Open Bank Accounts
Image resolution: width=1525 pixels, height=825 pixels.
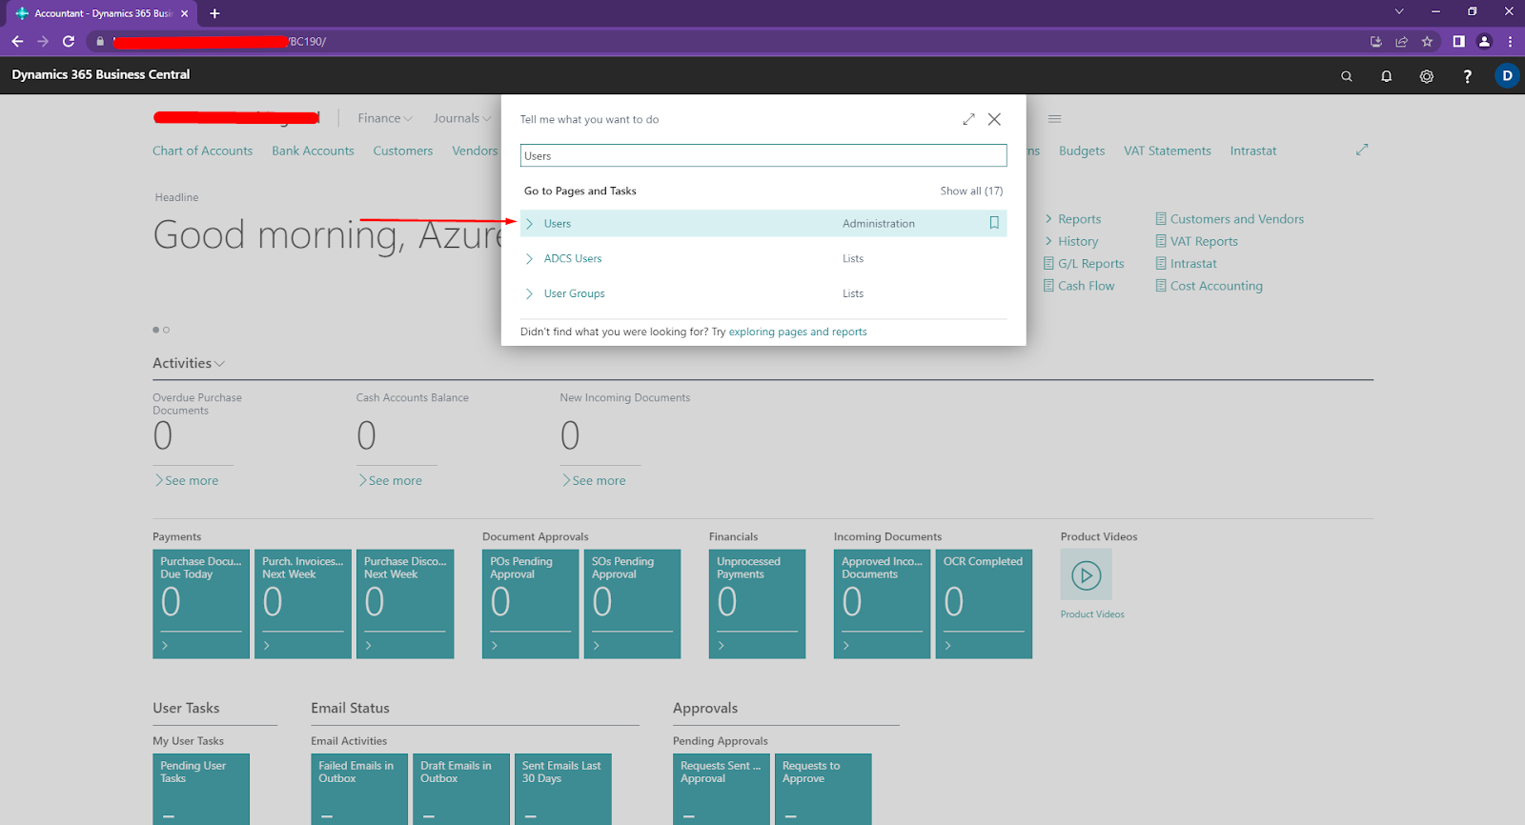[313, 151]
